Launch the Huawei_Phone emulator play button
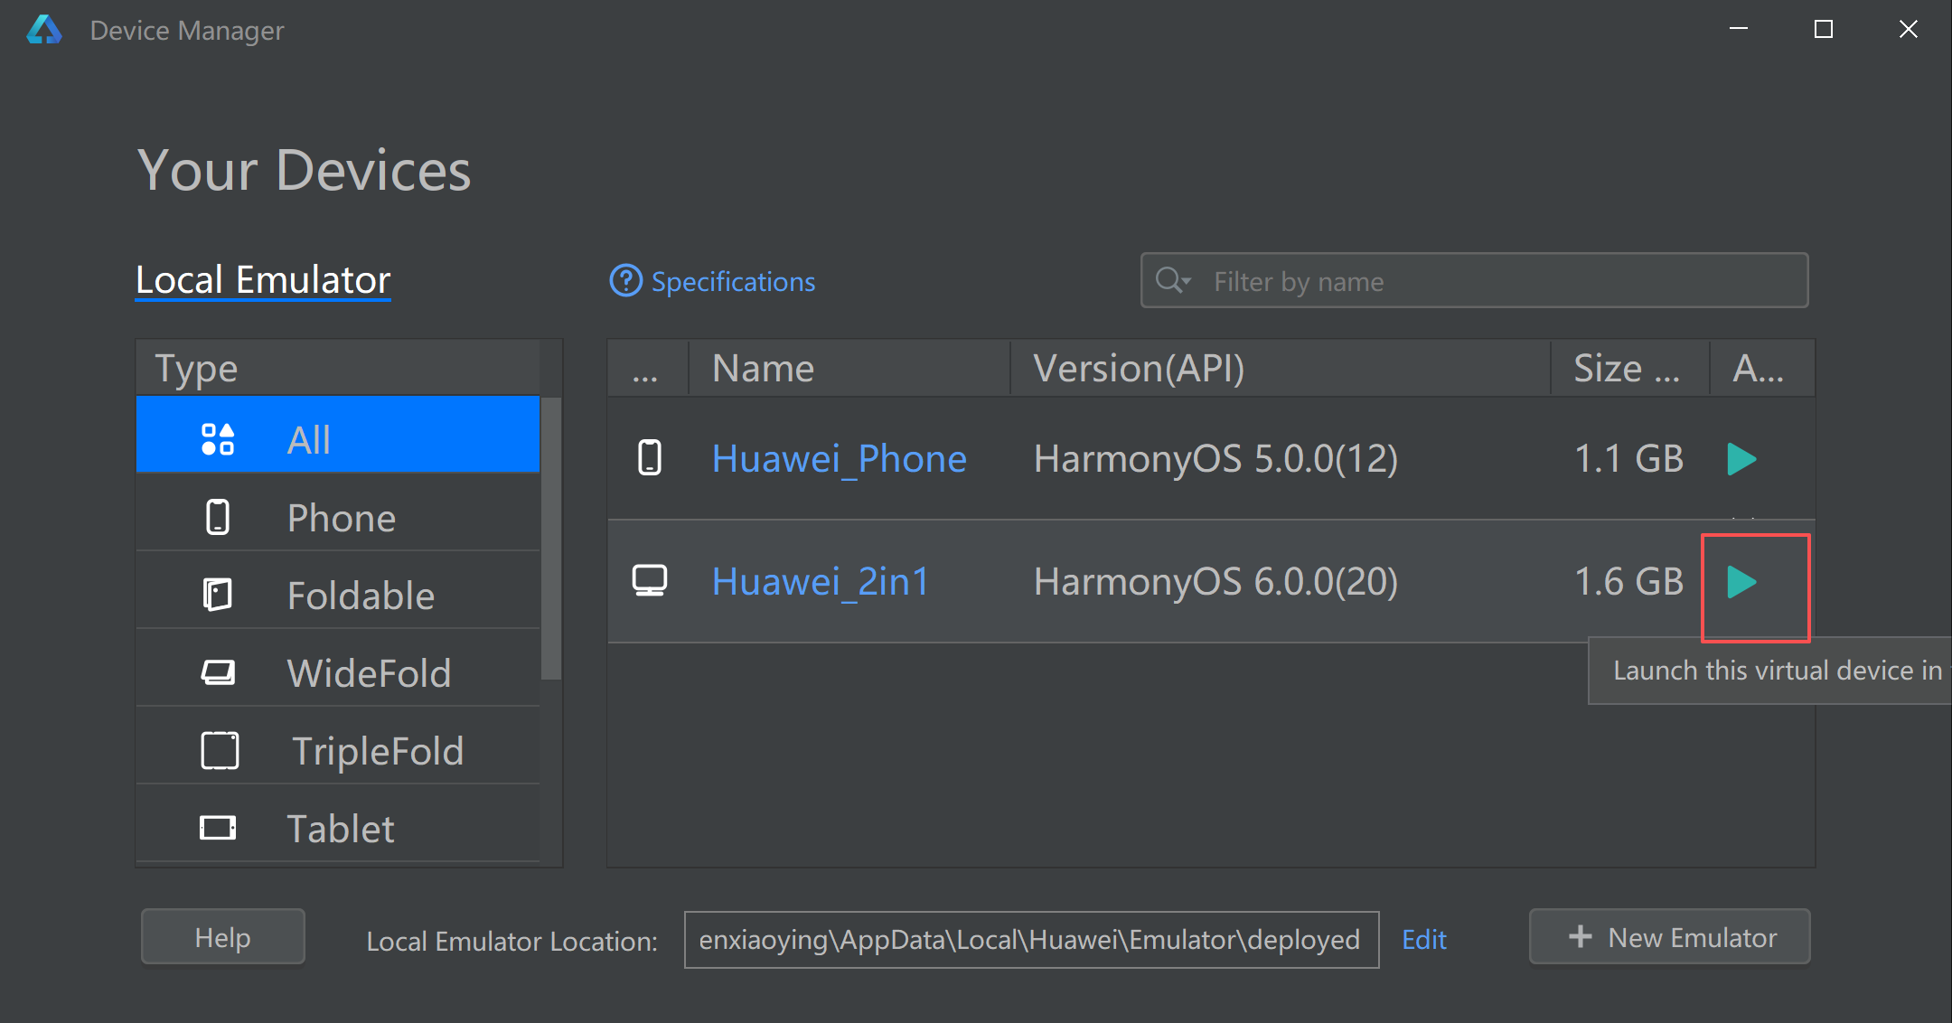 [1741, 459]
